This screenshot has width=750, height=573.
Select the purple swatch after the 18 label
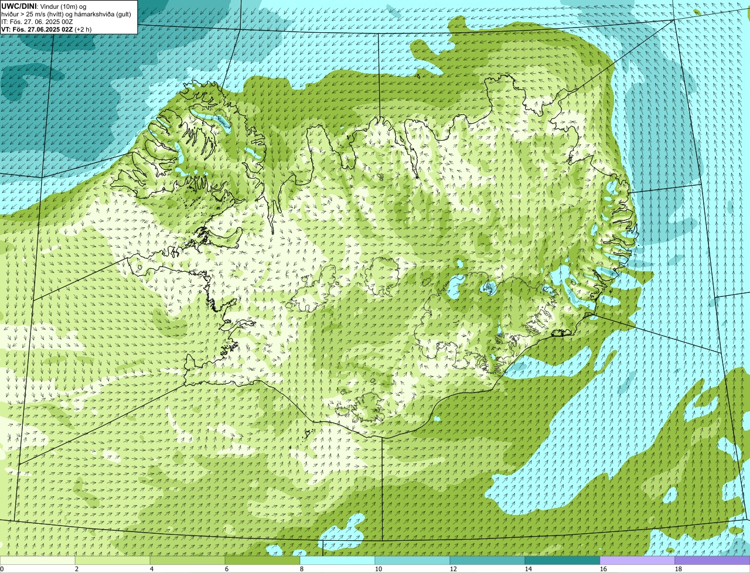[712, 560]
